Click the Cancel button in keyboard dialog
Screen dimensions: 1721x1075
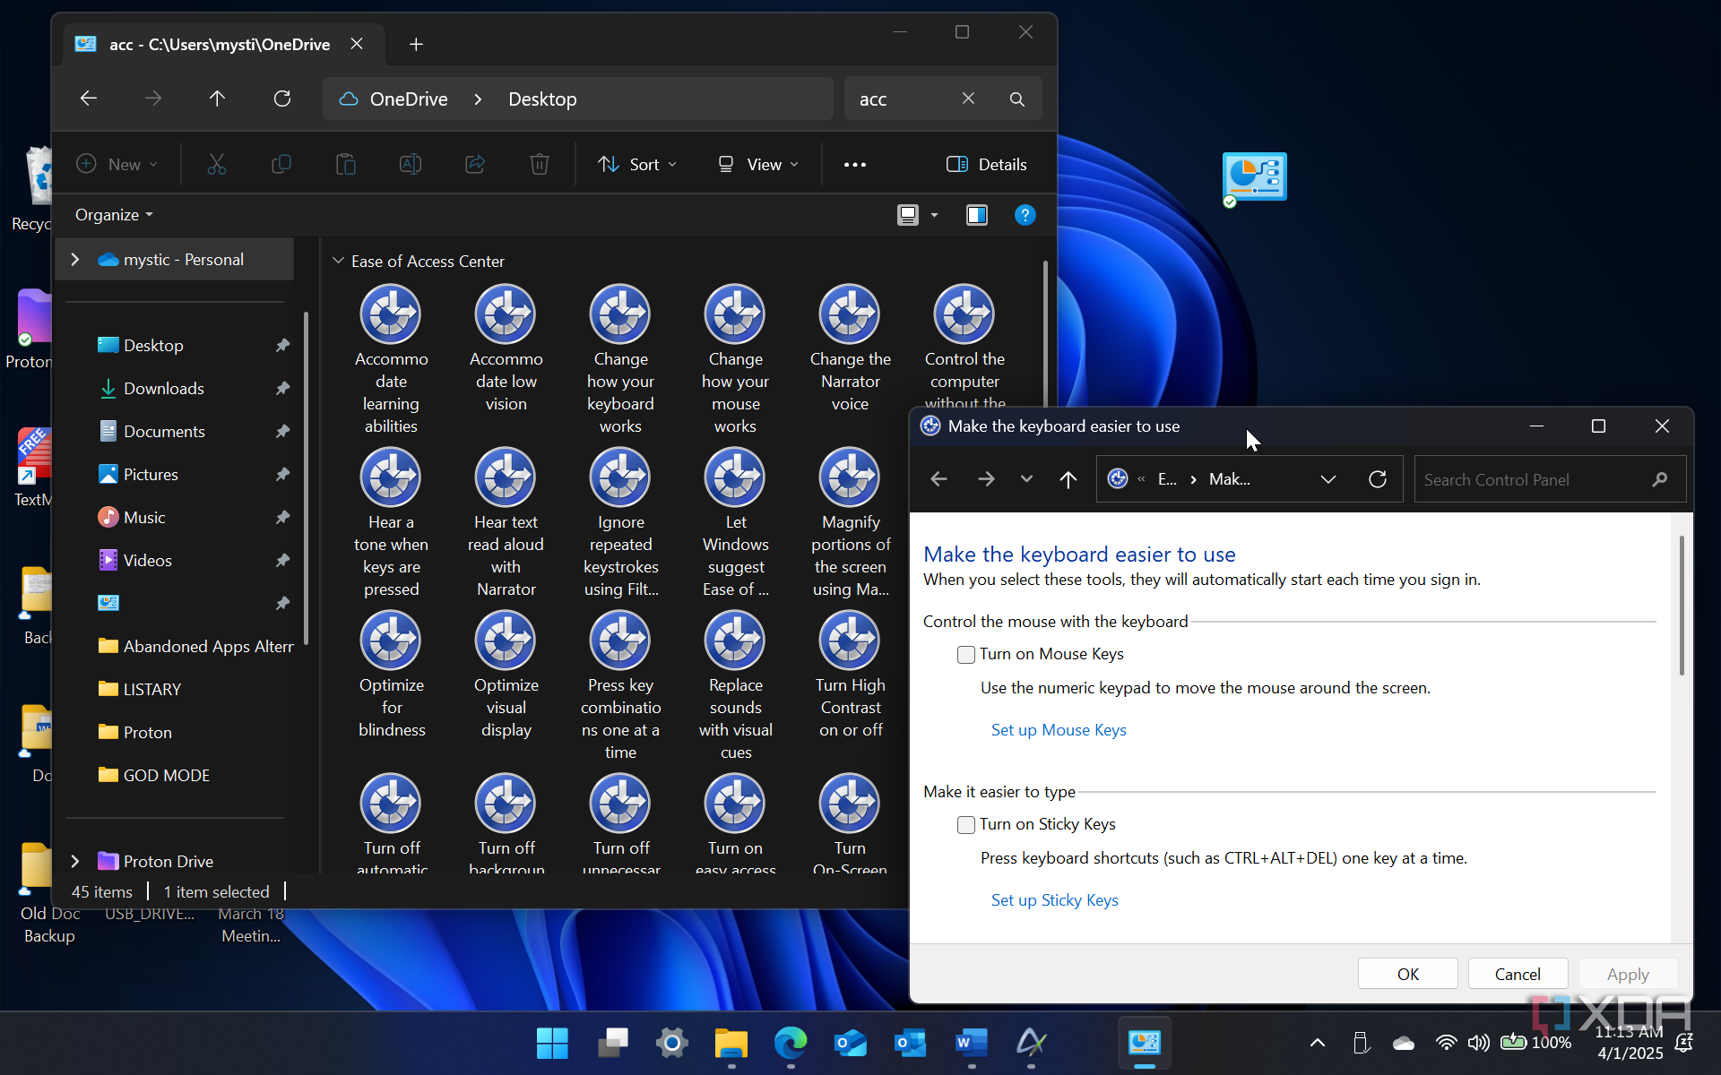(1518, 974)
